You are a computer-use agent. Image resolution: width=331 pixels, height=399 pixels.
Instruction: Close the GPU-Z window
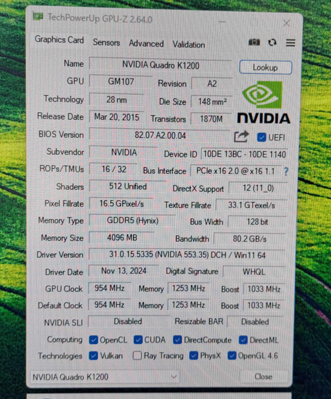pyautogui.click(x=287, y=23)
